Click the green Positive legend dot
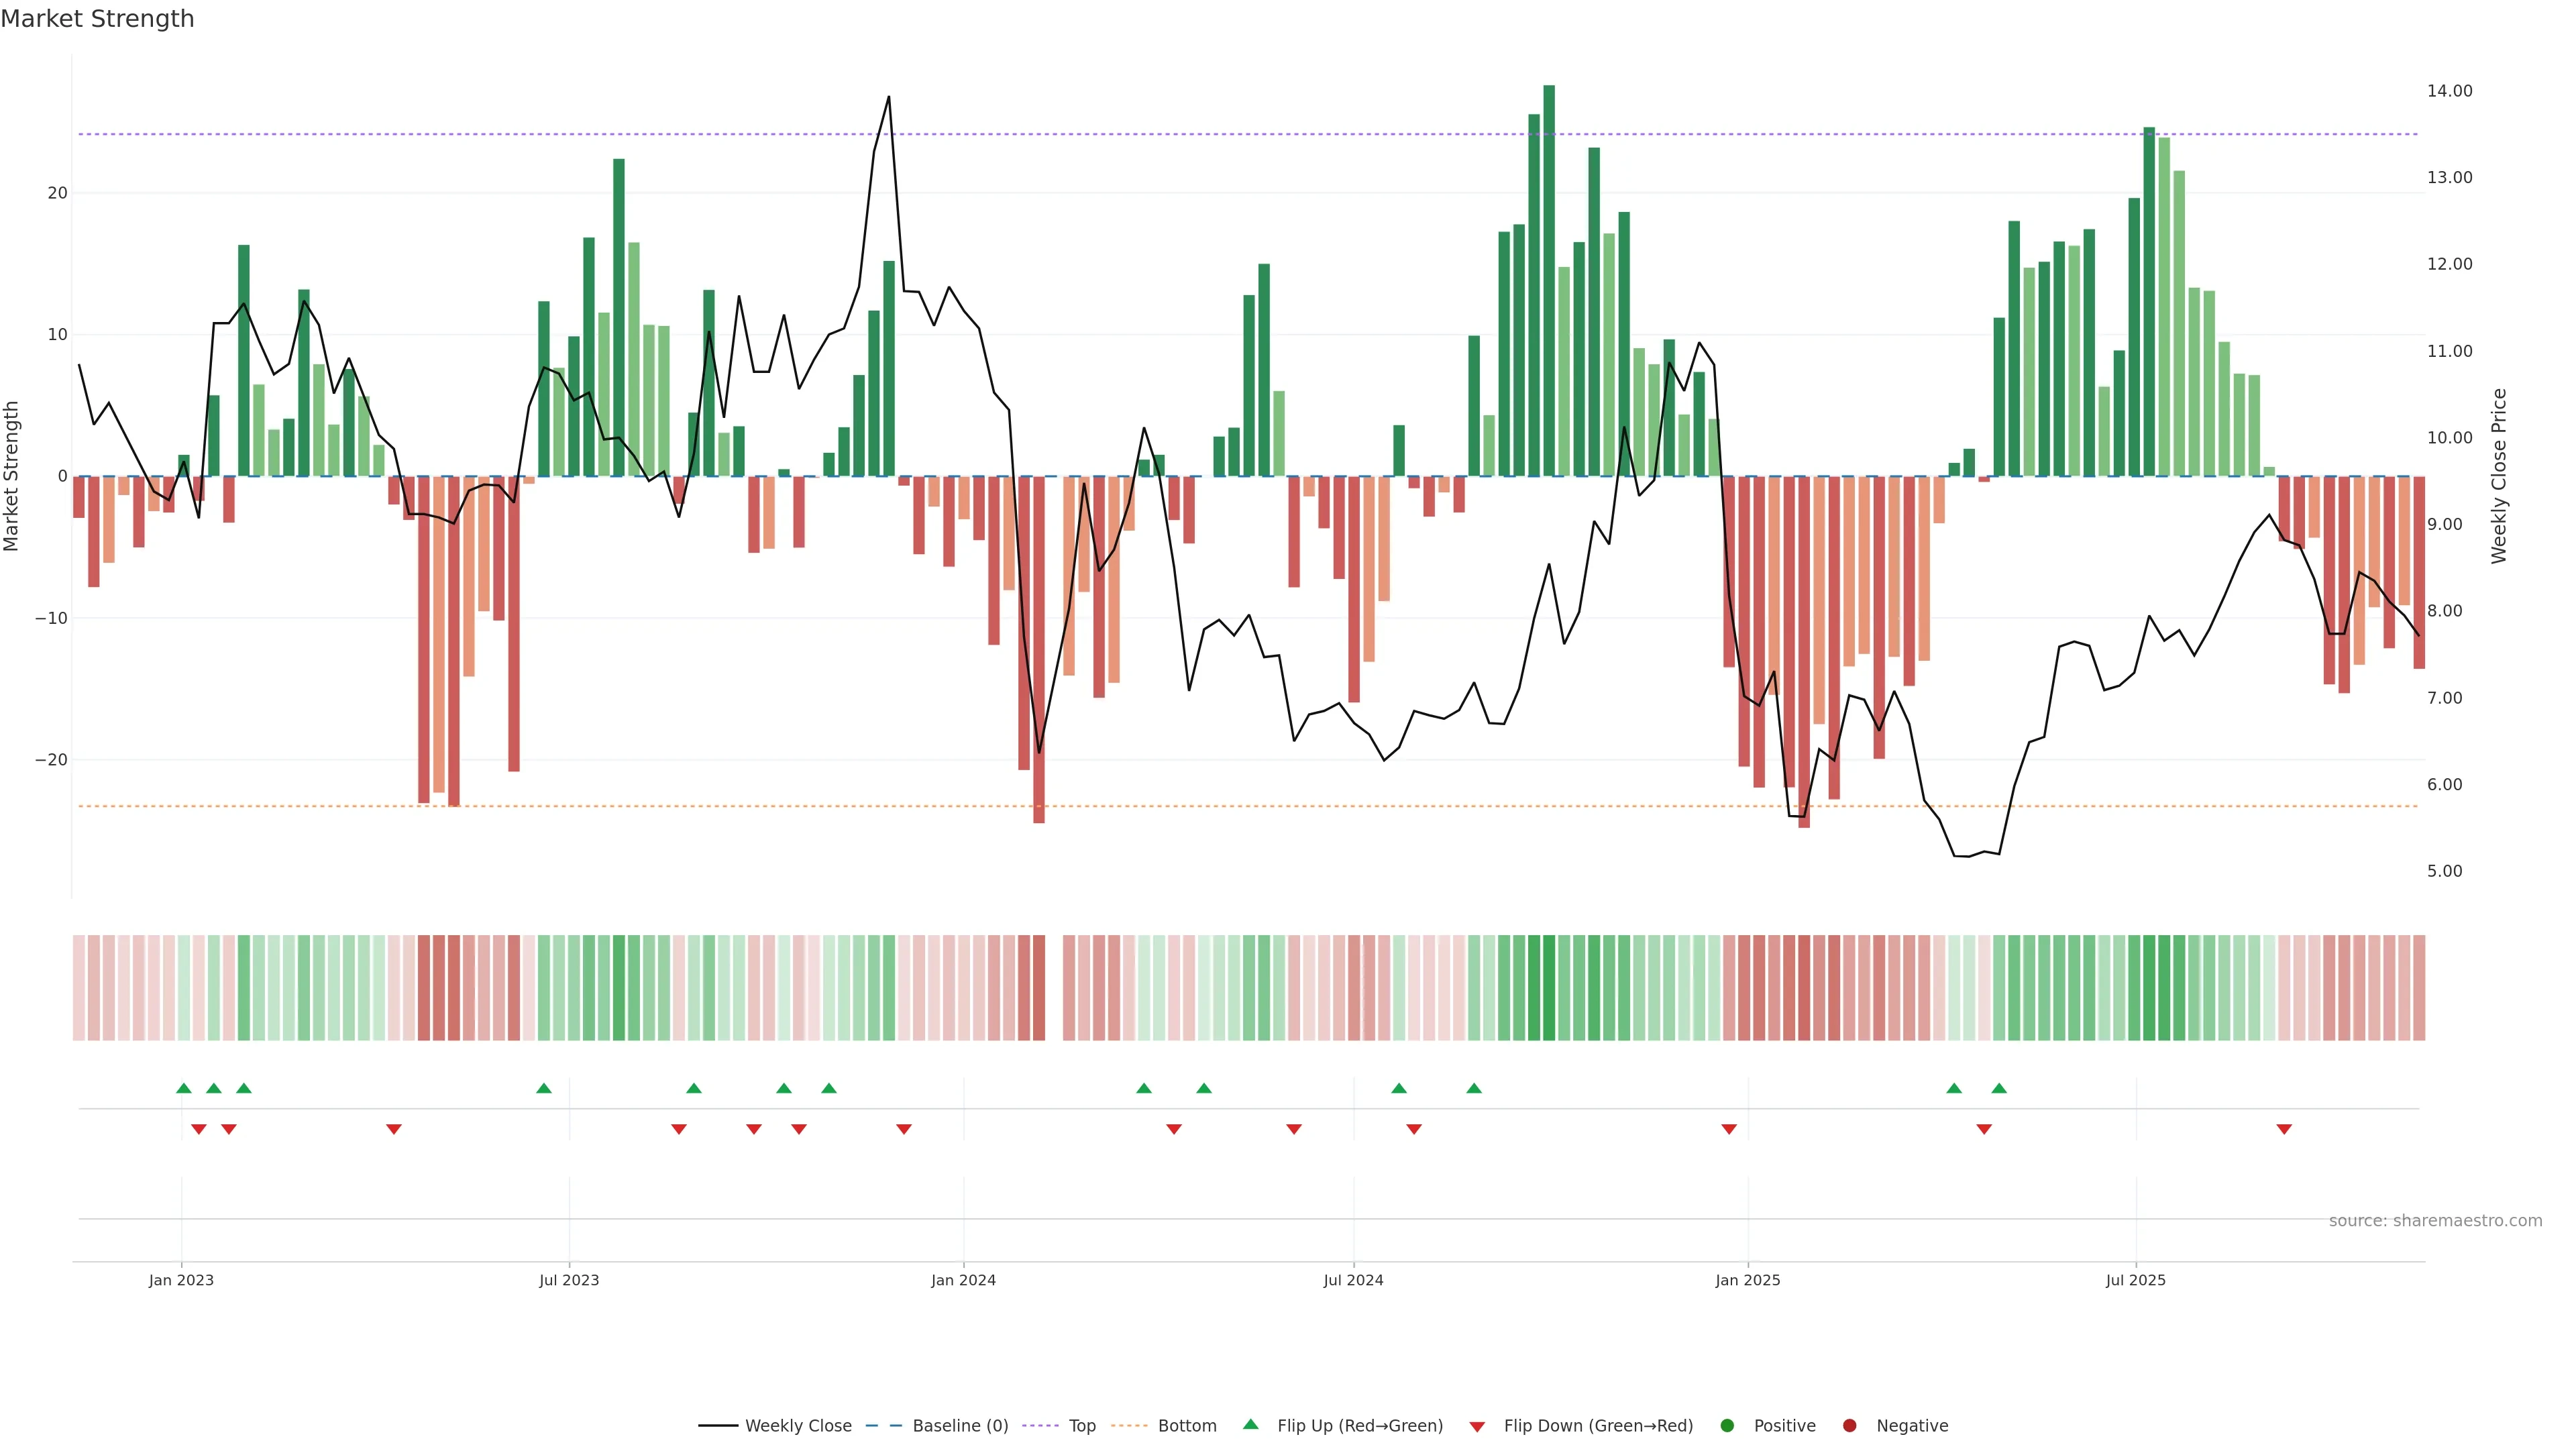The height and width of the screenshot is (1449, 2576). click(1727, 1426)
